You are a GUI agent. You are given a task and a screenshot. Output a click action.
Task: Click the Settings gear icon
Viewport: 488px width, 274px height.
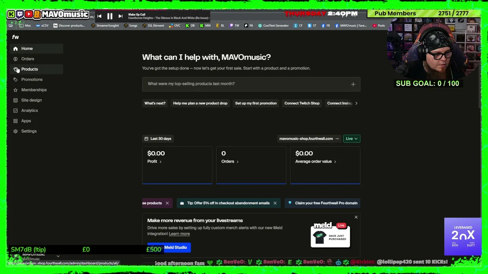(x=15, y=131)
